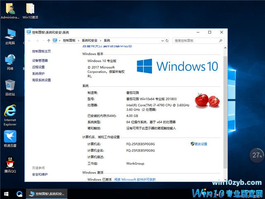Image resolution: width=265 pixels, height=199 pixels.
Task: Open the 腾讯QQ desktop icon
Action: pyautogui.click(x=10, y=164)
